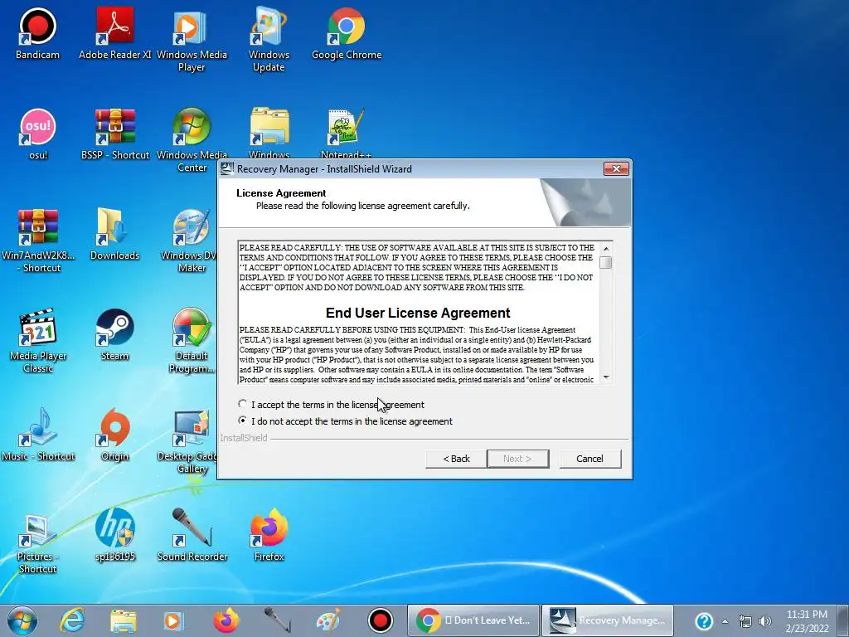Click the license text scroll-down arrow
849x637 pixels.
click(x=606, y=377)
